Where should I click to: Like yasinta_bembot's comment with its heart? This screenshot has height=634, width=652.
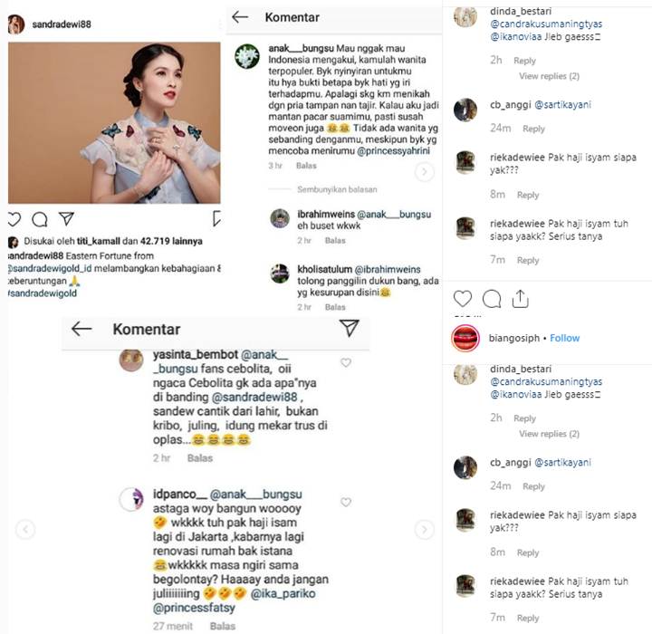pyautogui.click(x=345, y=362)
